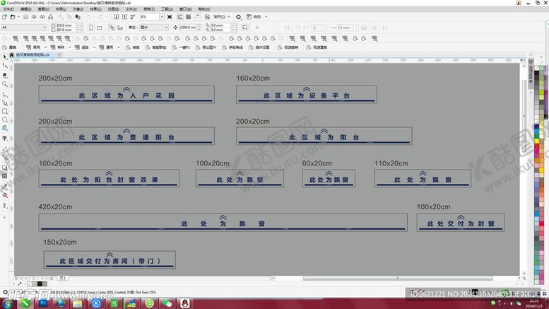Viewport: 549px width, 309px height.
Task: Set page orientation to Portrait
Action: (91, 28)
